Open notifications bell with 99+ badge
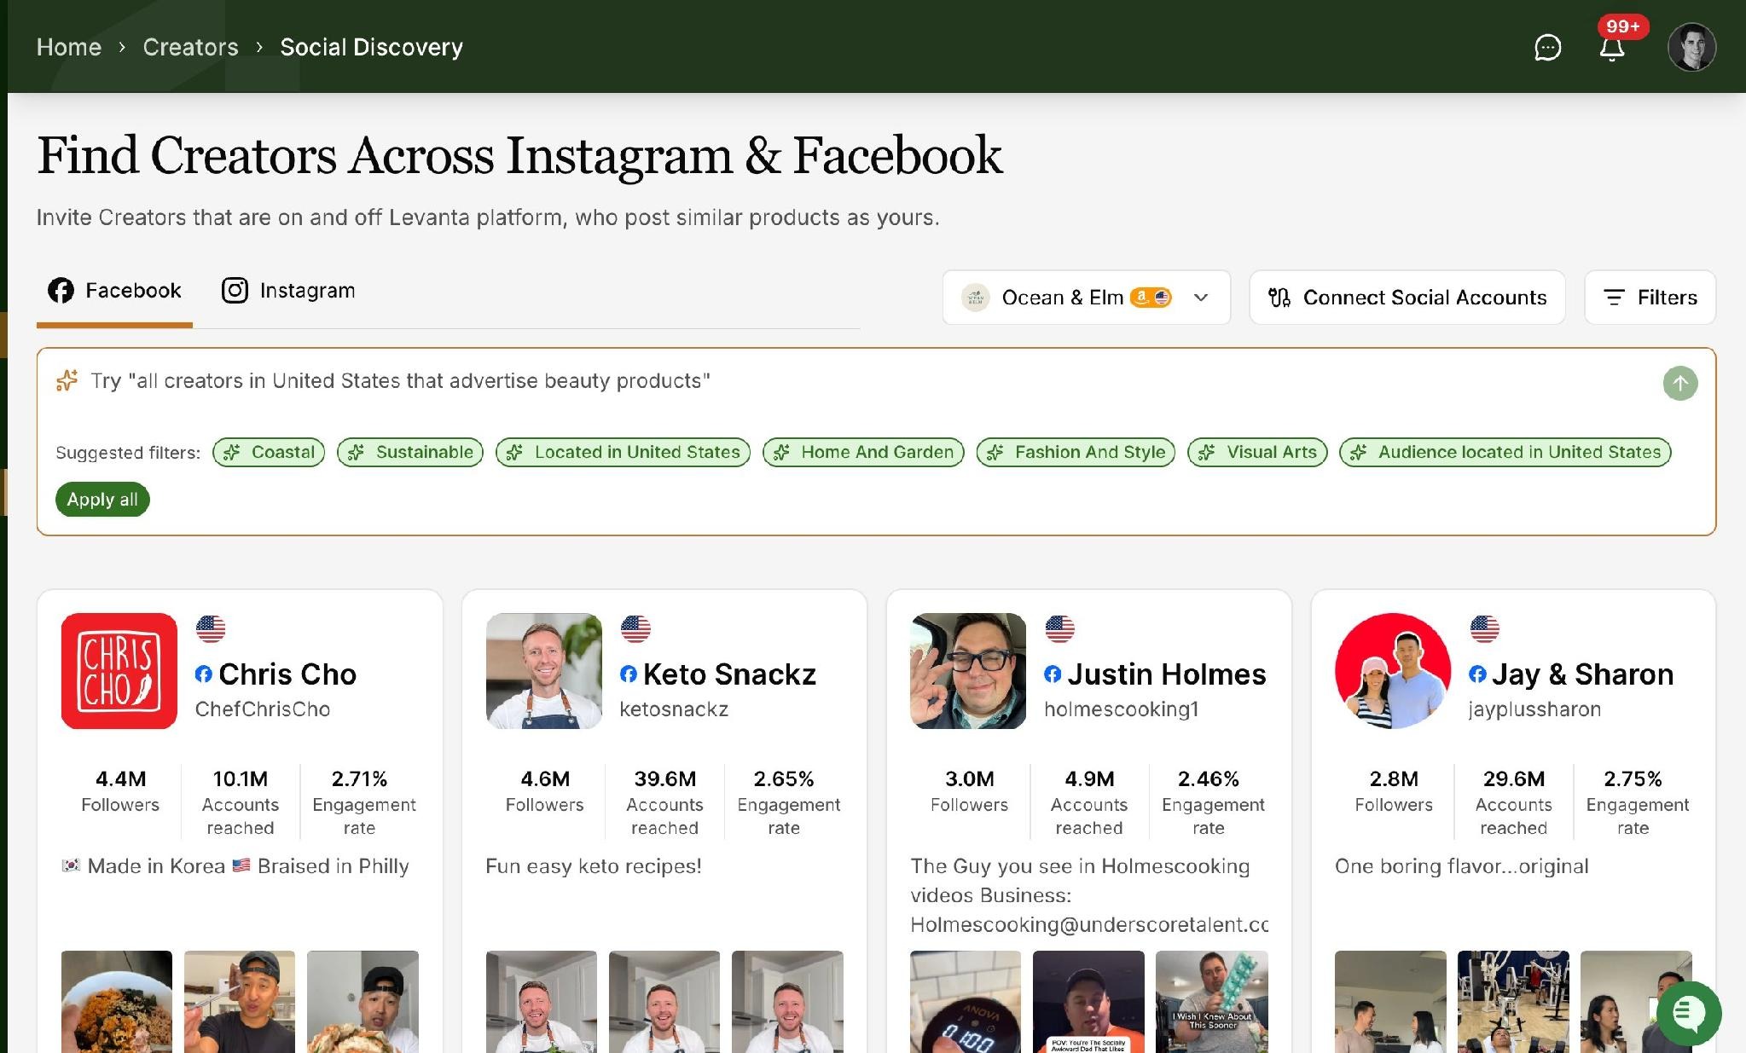1746x1053 pixels. [x=1611, y=47]
